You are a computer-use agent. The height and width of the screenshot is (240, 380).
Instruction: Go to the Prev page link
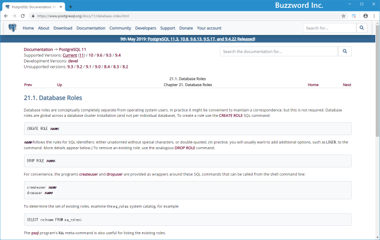[28, 85]
